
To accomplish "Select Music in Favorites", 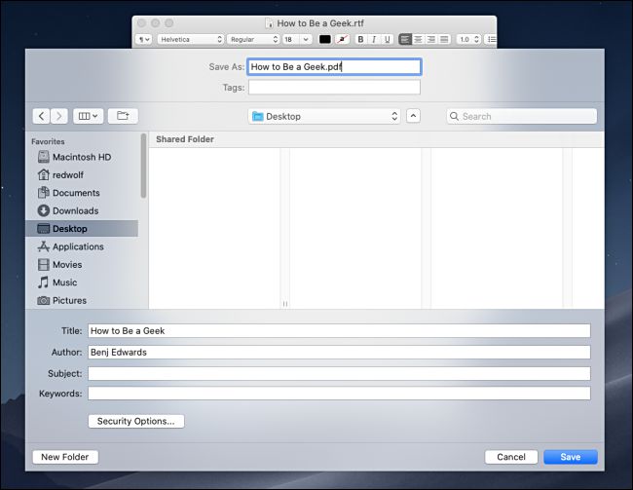I will coord(82,283).
